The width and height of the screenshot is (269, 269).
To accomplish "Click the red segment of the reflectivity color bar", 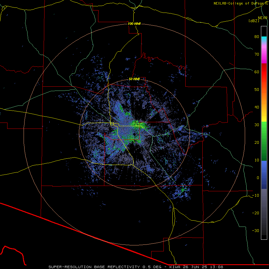I will pos(264,72).
